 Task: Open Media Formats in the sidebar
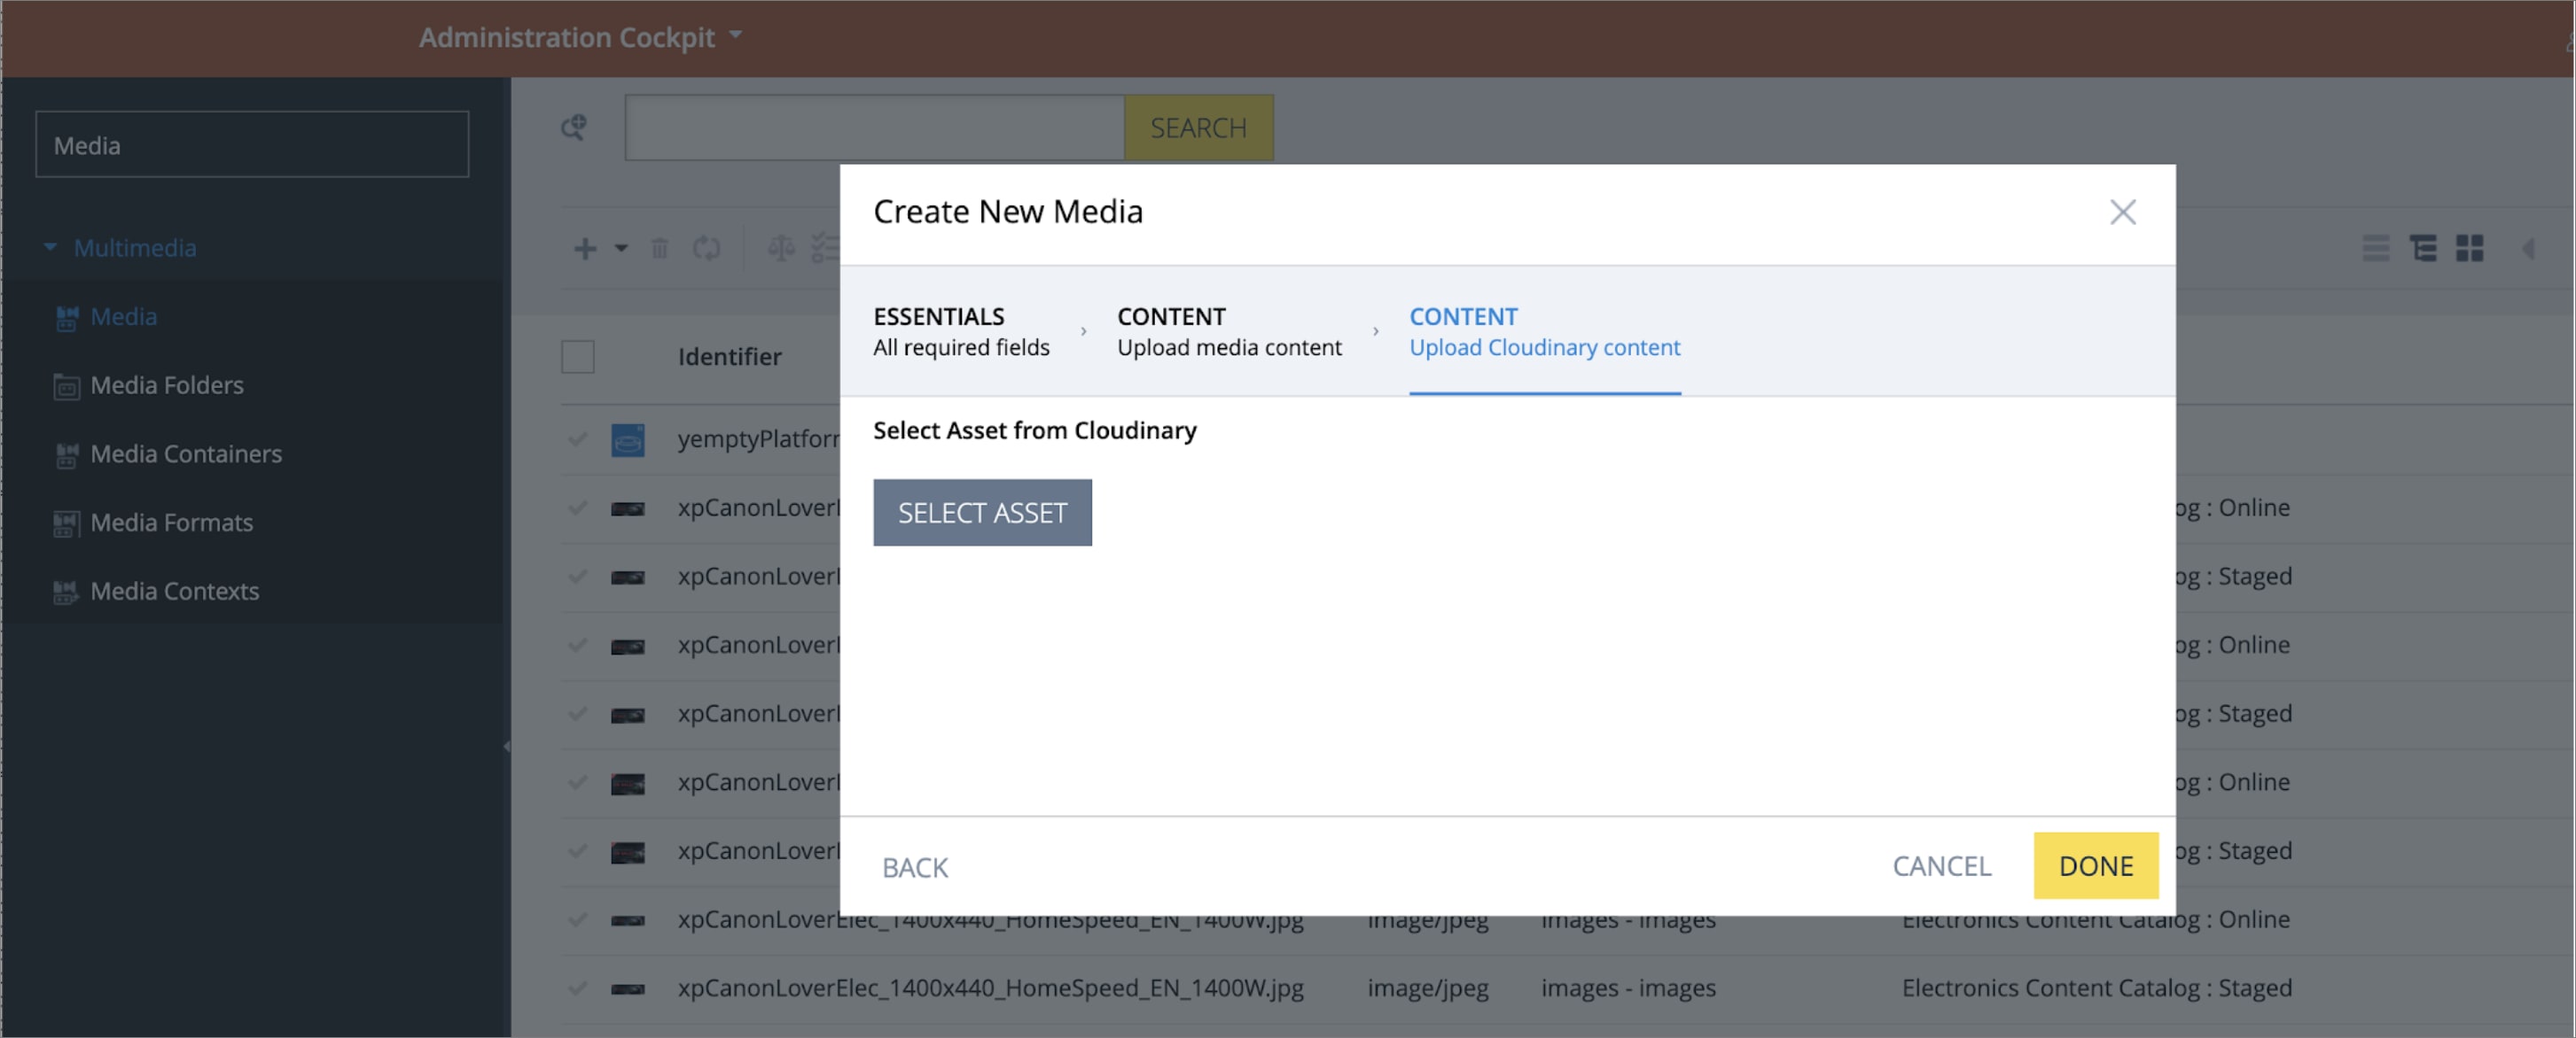[171, 523]
